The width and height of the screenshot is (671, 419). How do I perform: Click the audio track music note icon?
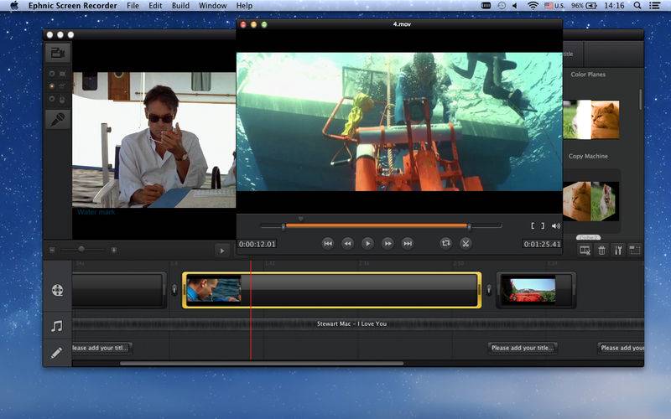57,326
